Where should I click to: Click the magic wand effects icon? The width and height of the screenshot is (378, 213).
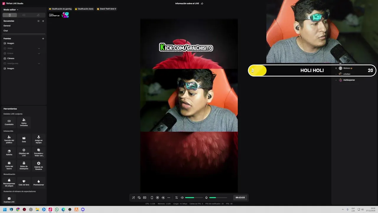(133, 198)
